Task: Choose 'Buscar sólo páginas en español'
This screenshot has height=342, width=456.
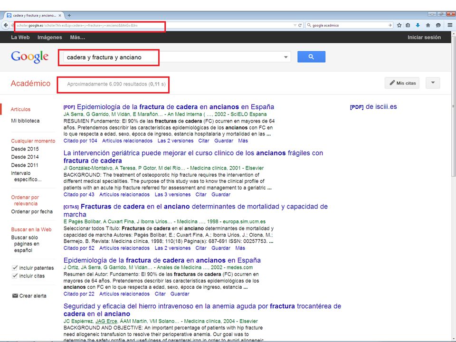Action: coord(25,244)
